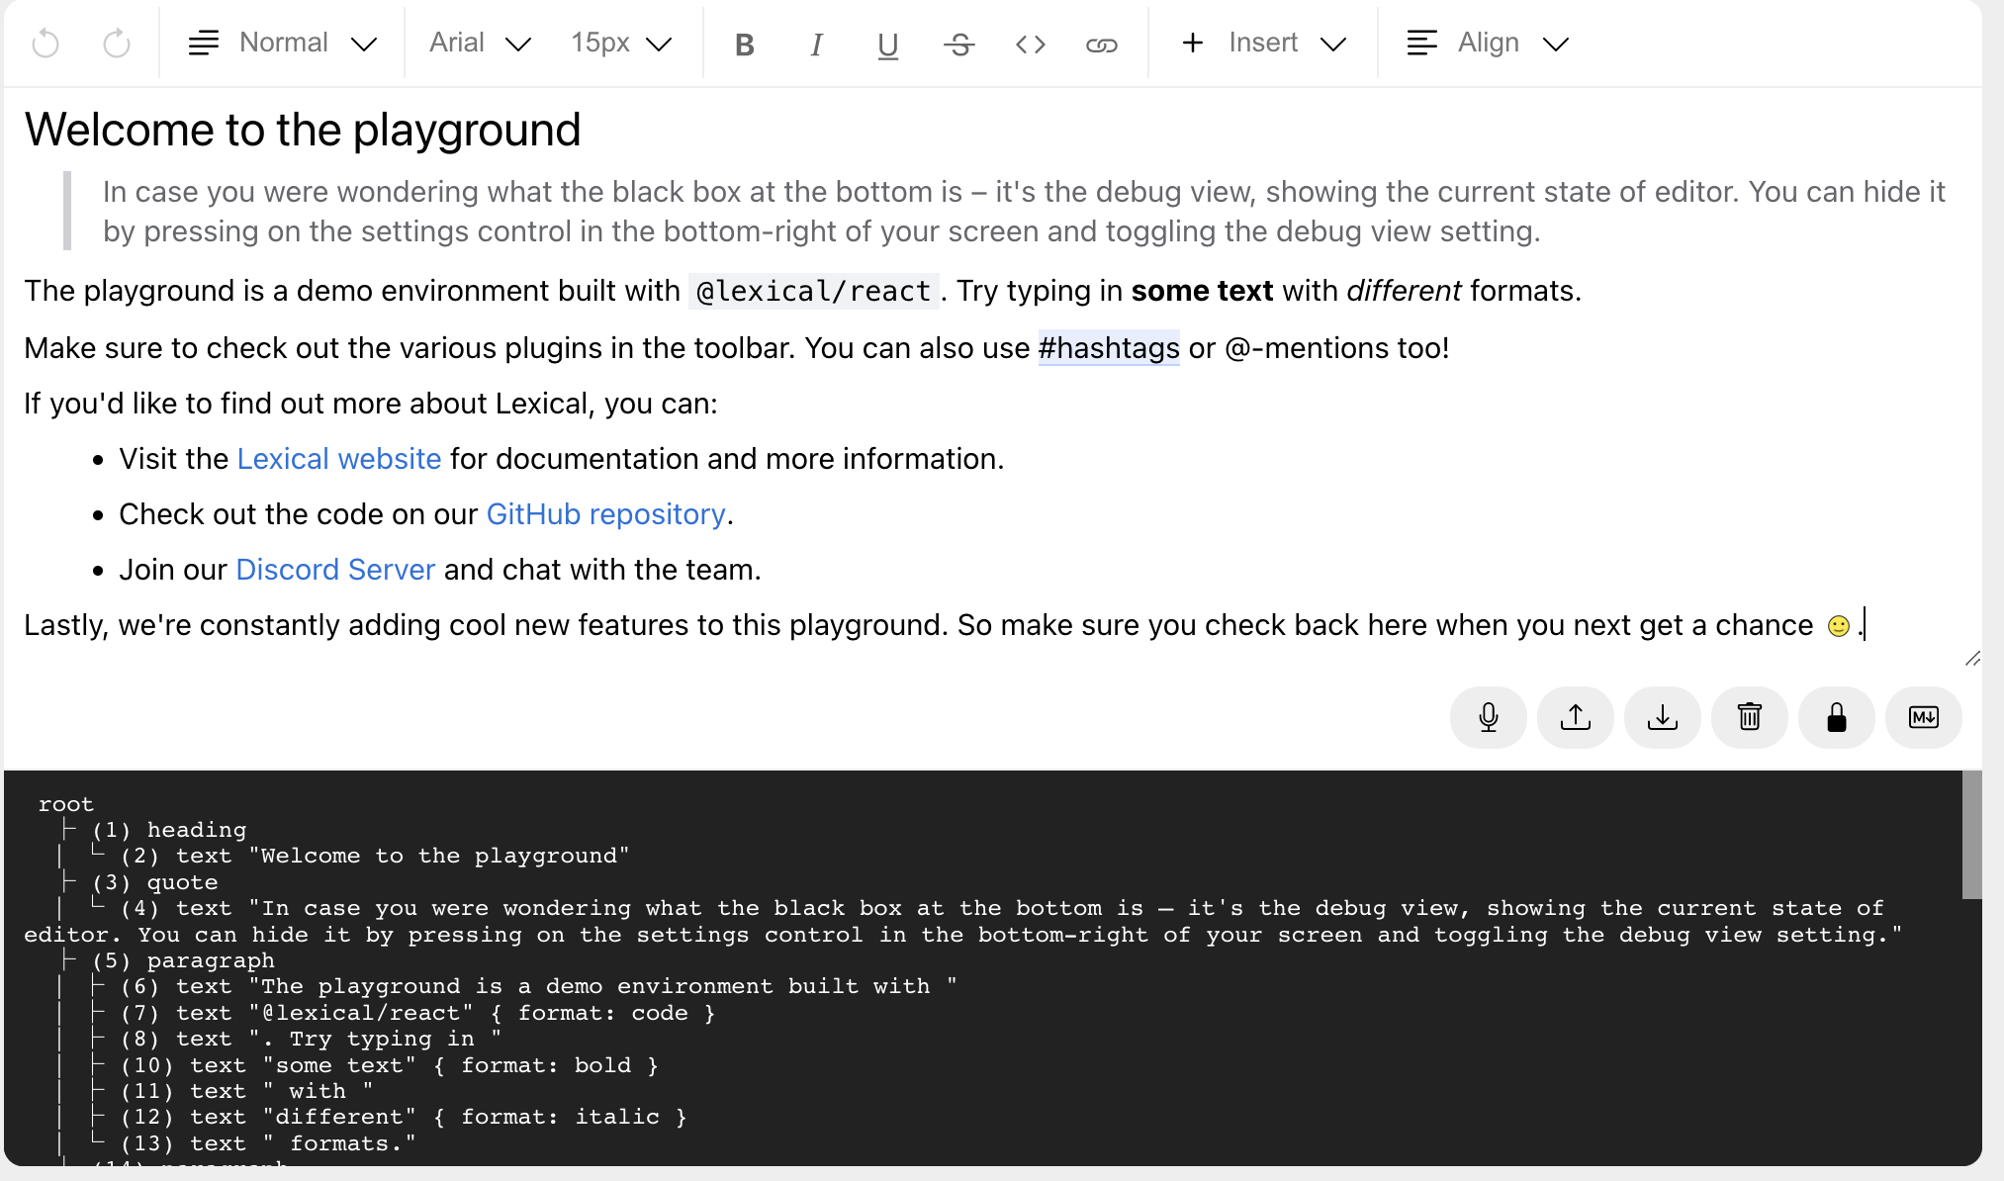This screenshot has width=2004, height=1181.
Task: Click the debug view scrollbar
Action: pos(1971,836)
